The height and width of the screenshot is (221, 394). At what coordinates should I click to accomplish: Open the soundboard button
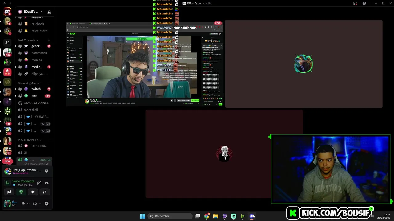(45, 192)
